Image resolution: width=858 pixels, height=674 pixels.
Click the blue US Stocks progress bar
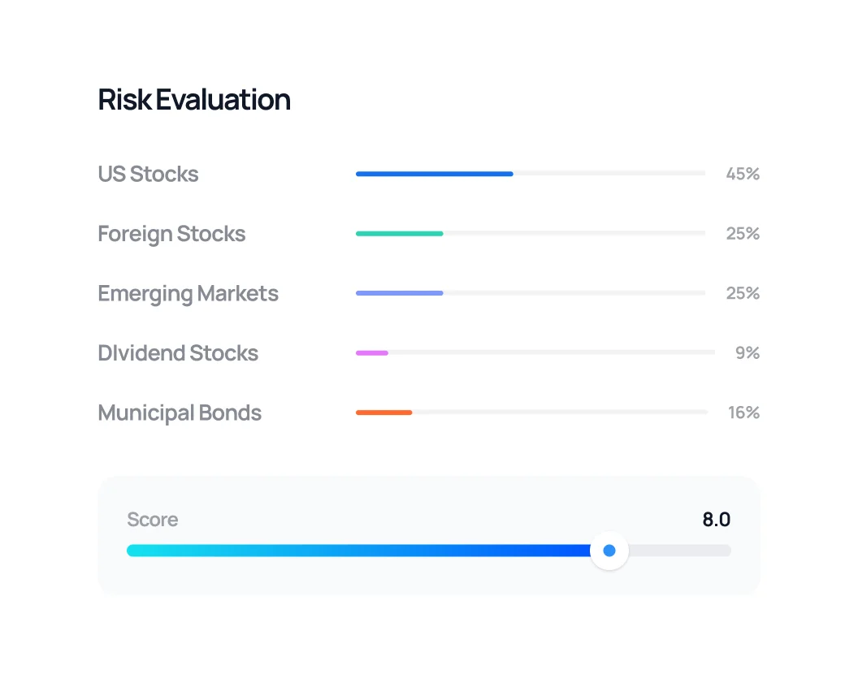[x=434, y=174]
